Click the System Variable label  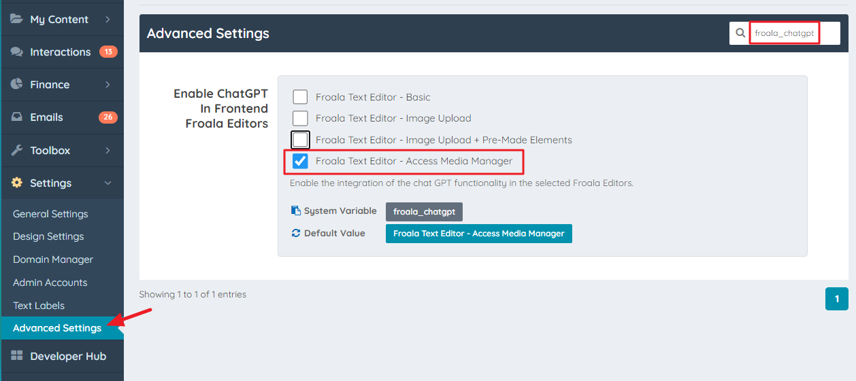coord(340,211)
